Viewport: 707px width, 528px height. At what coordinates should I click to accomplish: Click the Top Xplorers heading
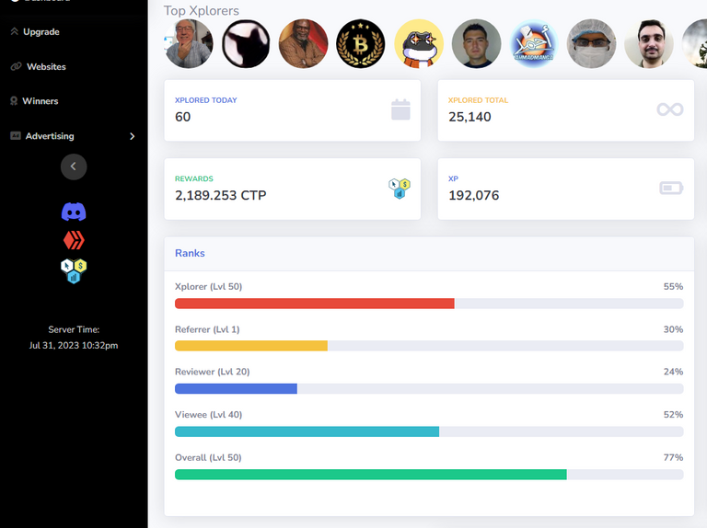pos(201,10)
